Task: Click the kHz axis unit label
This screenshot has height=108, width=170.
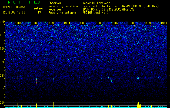Action: tap(2, 22)
